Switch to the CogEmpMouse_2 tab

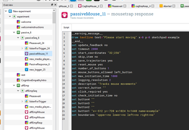90,6
